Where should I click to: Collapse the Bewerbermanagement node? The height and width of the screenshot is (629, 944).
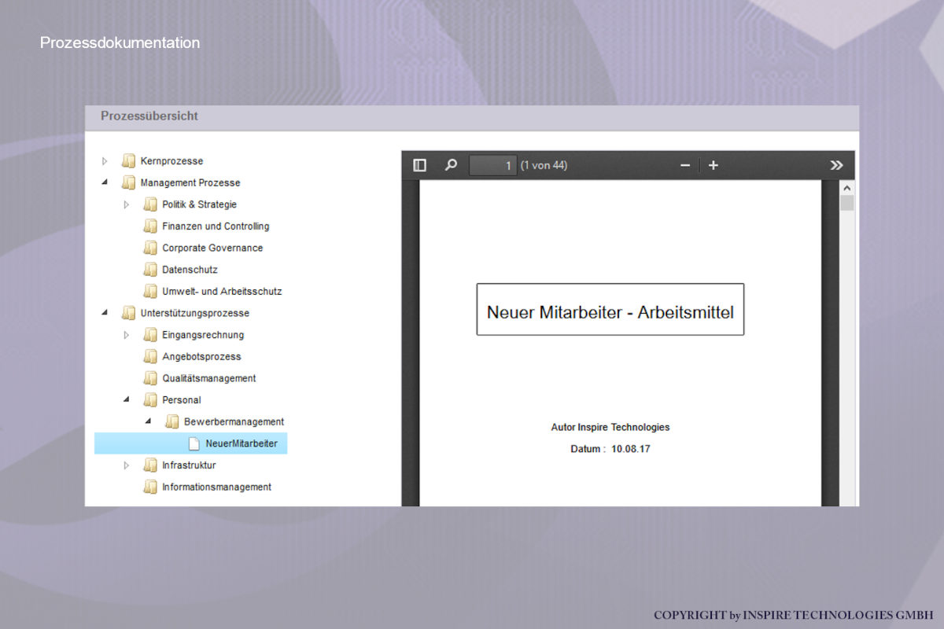(x=149, y=421)
